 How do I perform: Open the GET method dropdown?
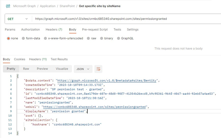click(18, 19)
